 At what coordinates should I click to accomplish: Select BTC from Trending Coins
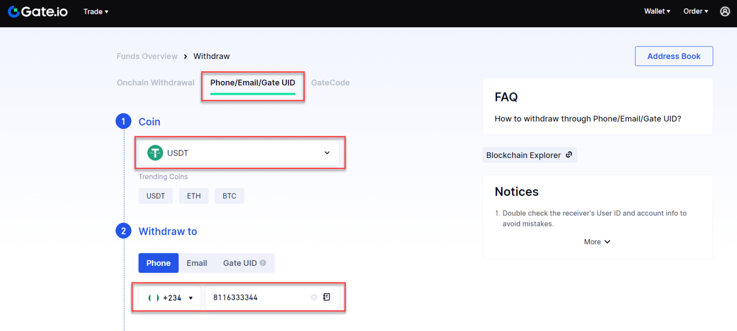[x=229, y=195]
